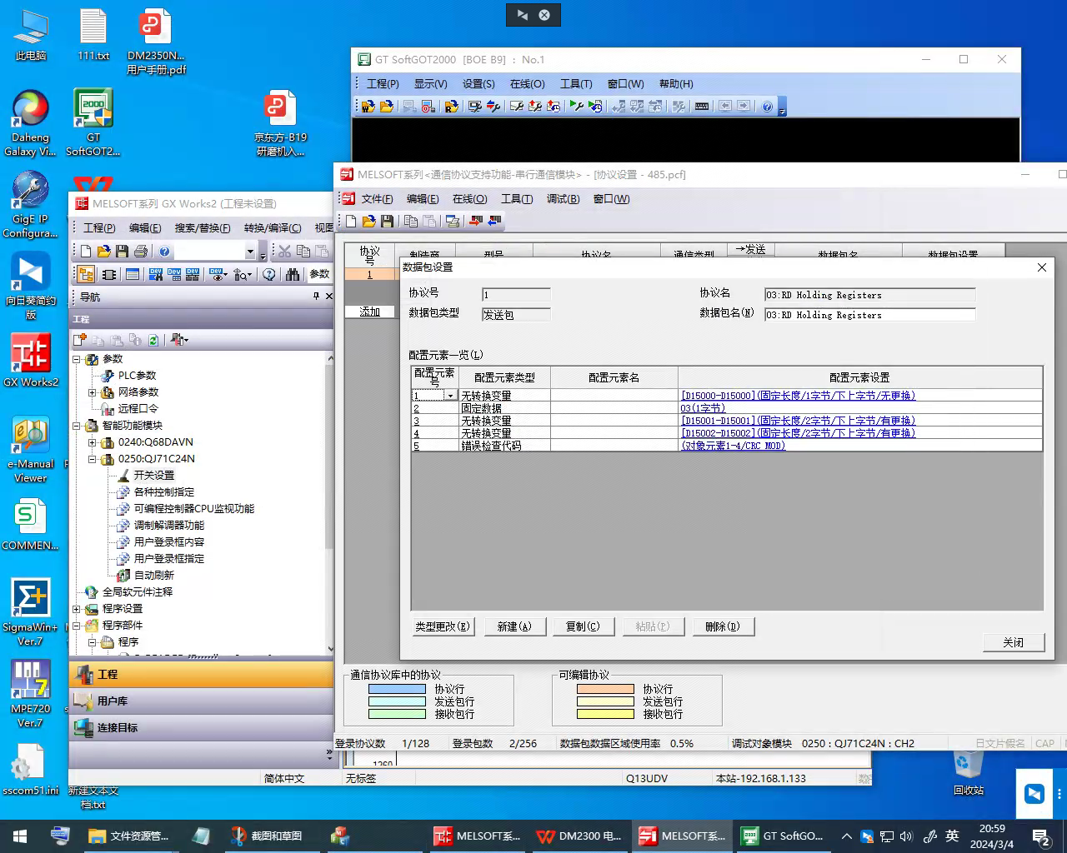Click binoculars search icon in GX Works2
1067x853 pixels.
pos(293,274)
